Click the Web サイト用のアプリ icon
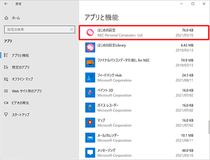The height and width of the screenshot is (160, 210). [6, 91]
